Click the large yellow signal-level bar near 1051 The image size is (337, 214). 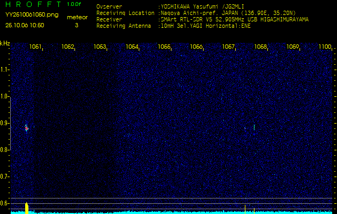[27, 208]
